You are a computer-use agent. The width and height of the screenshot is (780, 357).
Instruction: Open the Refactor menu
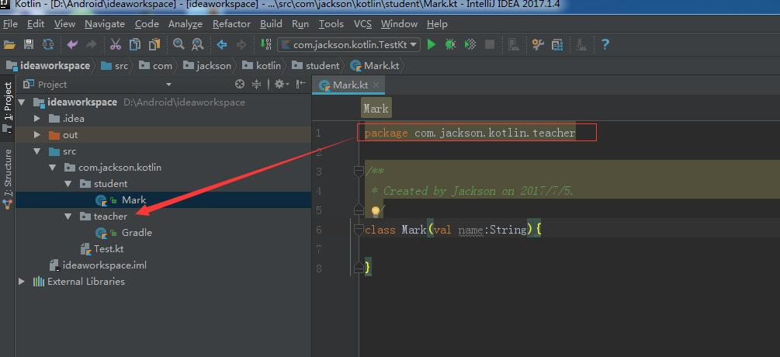click(231, 24)
